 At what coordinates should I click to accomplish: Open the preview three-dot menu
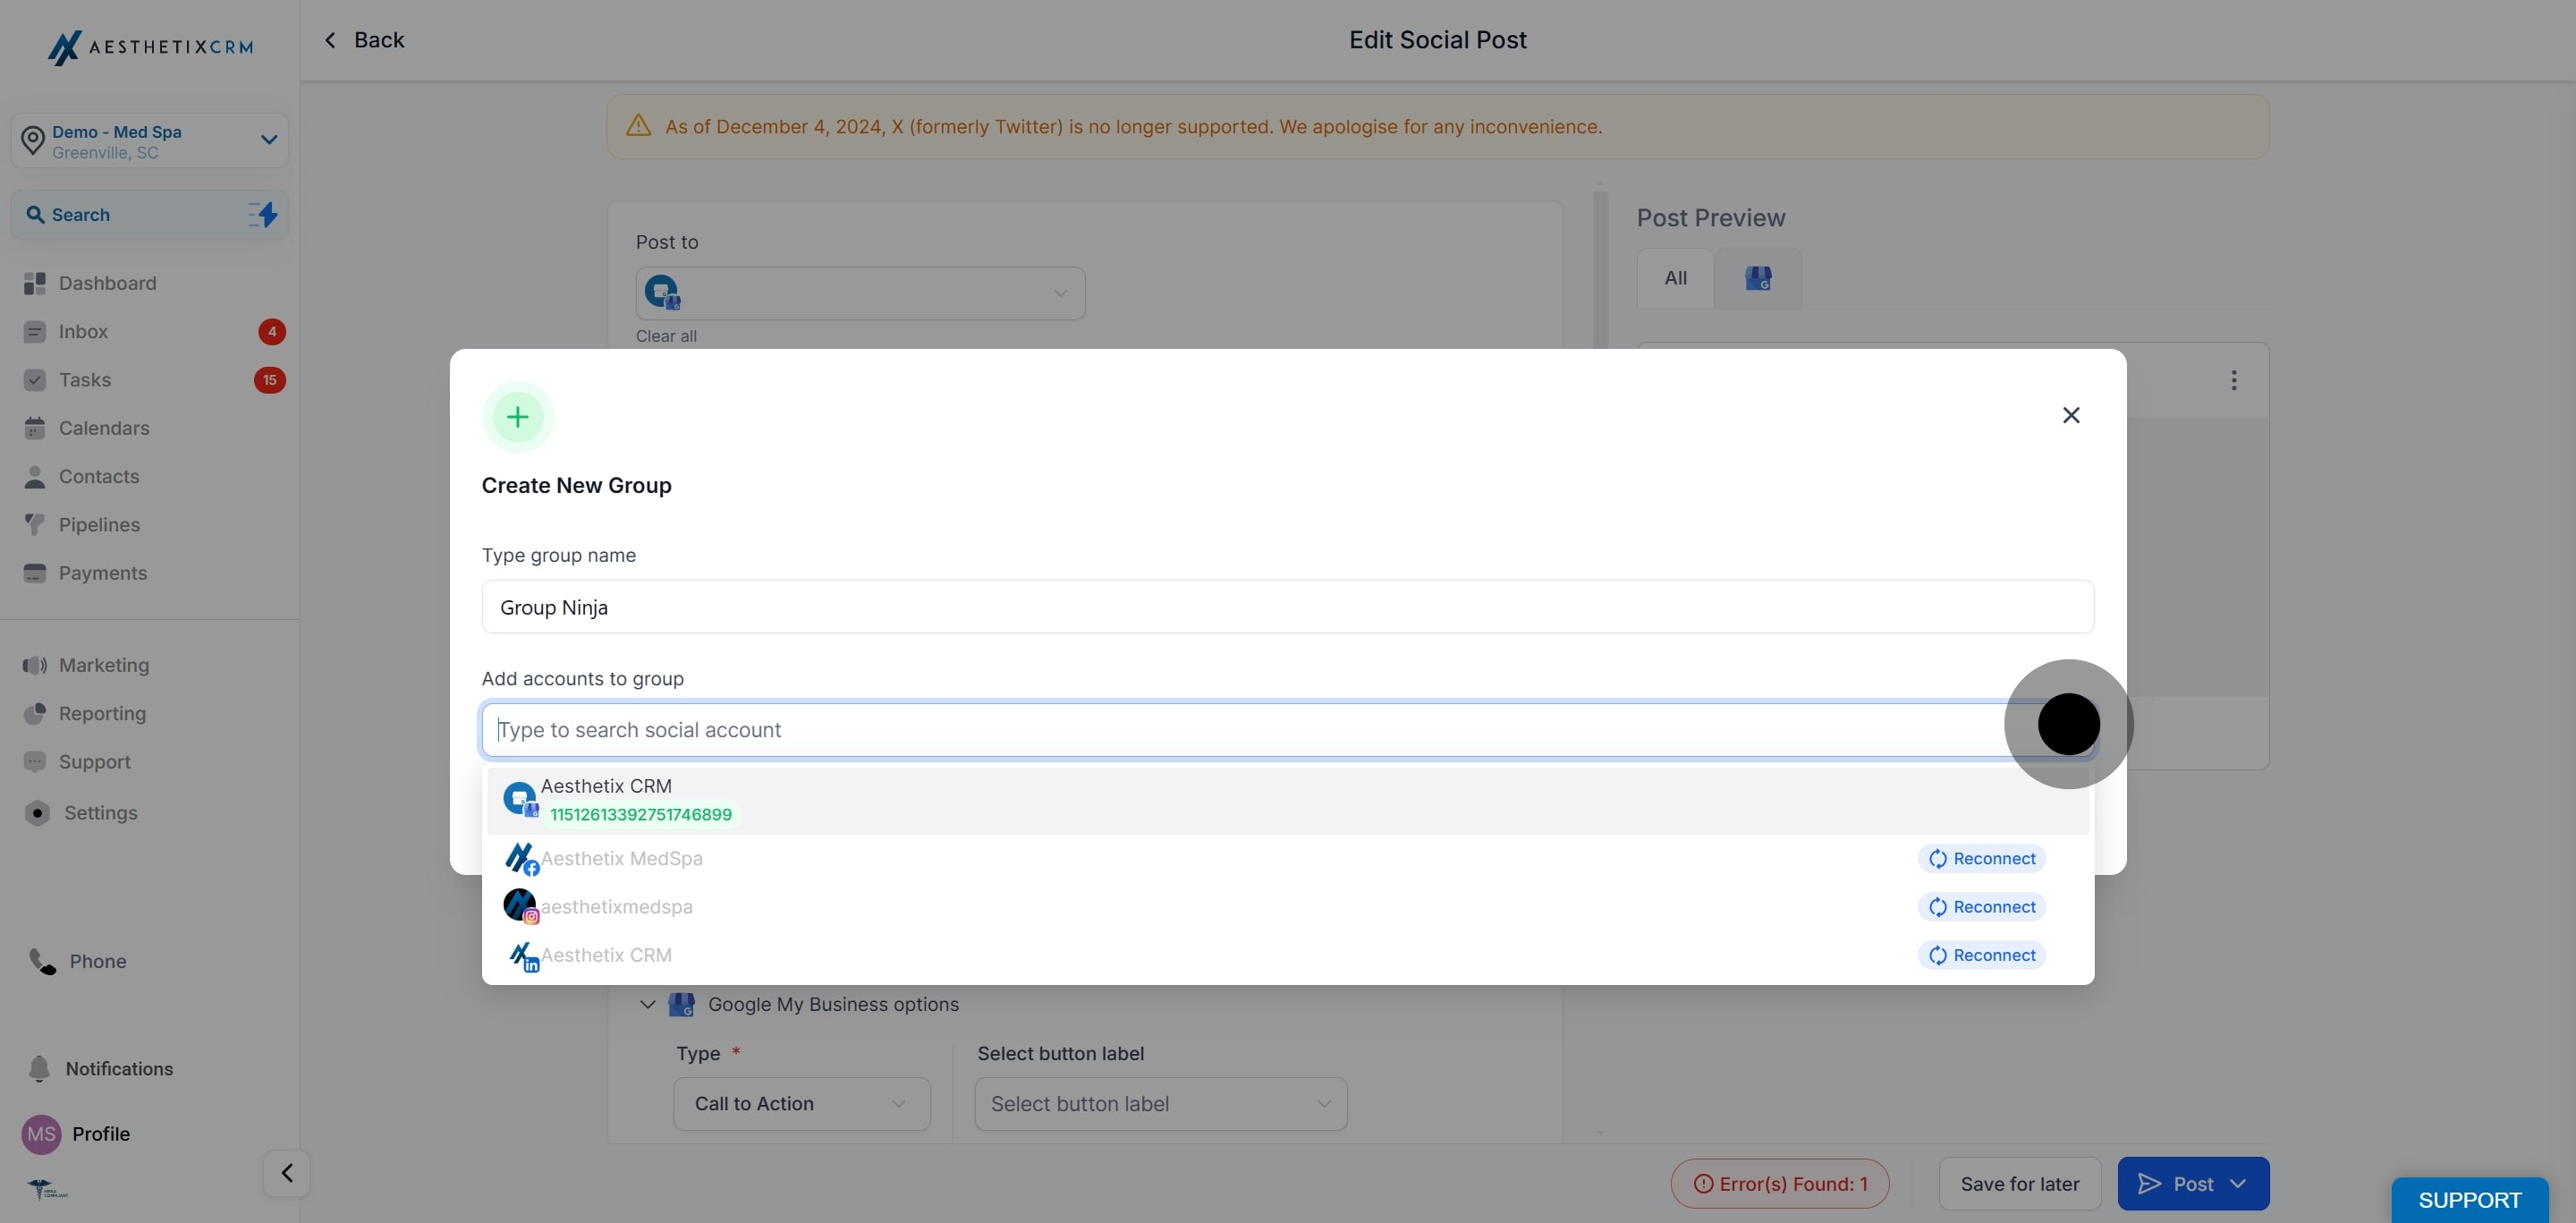[x=2233, y=380]
